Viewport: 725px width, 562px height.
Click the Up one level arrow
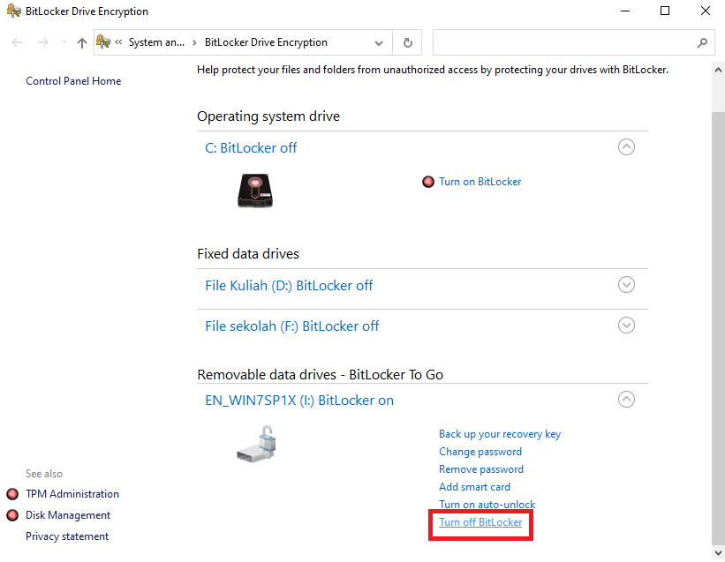81,41
